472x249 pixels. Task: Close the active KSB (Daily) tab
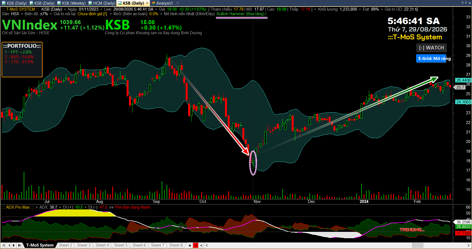[x=147, y=3]
